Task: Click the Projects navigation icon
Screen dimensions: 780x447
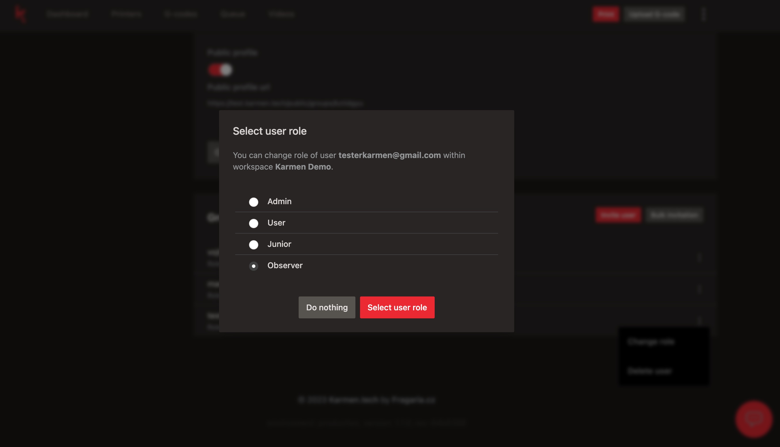Action: (126, 14)
